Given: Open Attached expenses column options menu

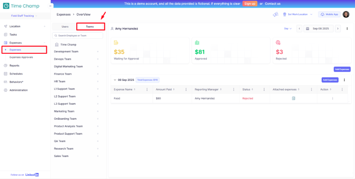Looking at the screenshot, I should 312,90.
